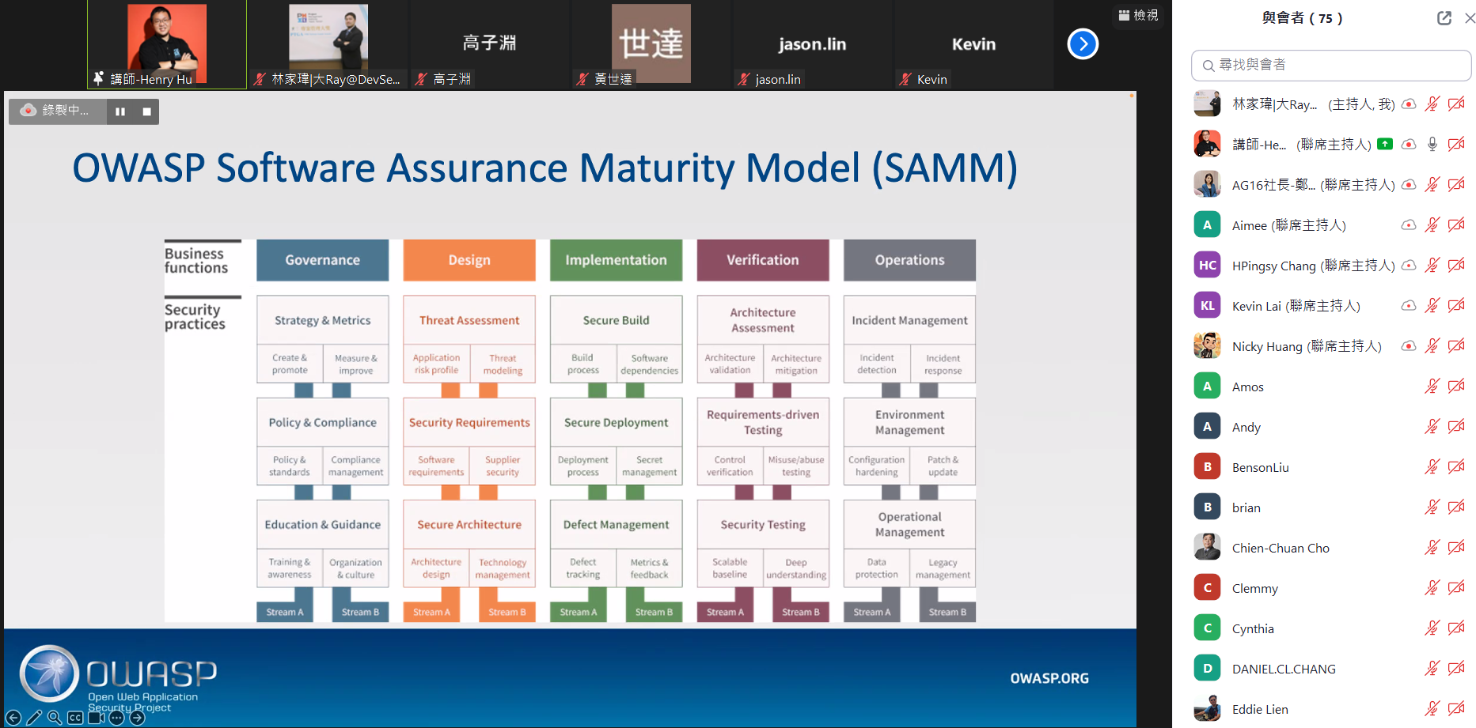This screenshot has width=1476, height=728.
Task: Open more options ellipsis on slide toolbar
Action: tap(116, 718)
